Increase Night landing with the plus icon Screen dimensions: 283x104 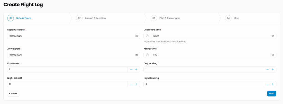point(272,84)
